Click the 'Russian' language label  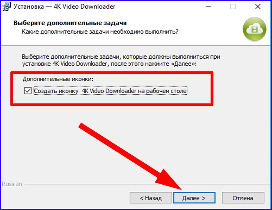point(12,184)
